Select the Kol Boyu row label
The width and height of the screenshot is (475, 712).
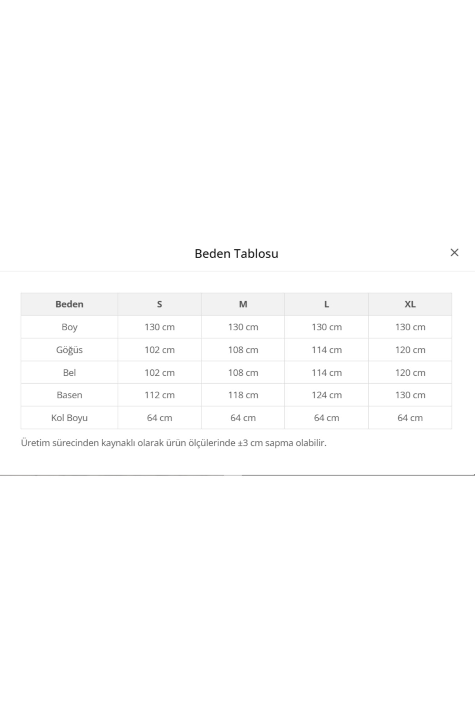click(x=69, y=418)
